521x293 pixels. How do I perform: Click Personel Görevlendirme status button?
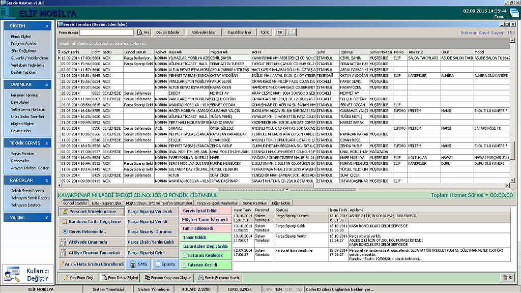[92, 211]
